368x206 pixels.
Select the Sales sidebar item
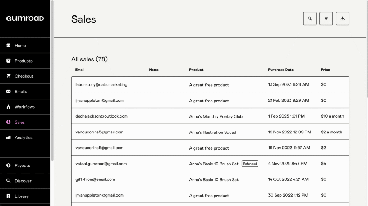(x=20, y=122)
